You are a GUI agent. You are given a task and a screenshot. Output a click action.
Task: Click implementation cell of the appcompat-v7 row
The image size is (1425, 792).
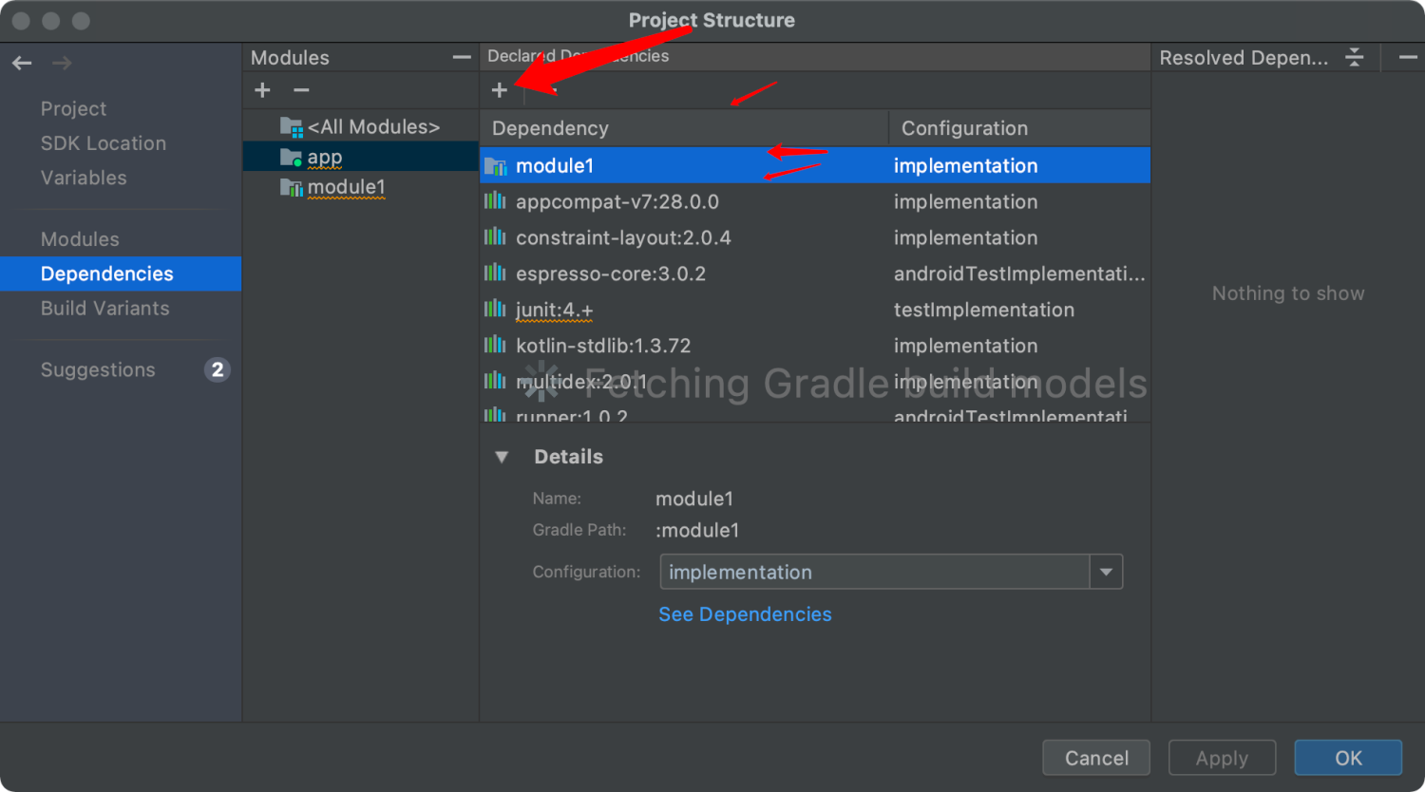[x=965, y=201]
